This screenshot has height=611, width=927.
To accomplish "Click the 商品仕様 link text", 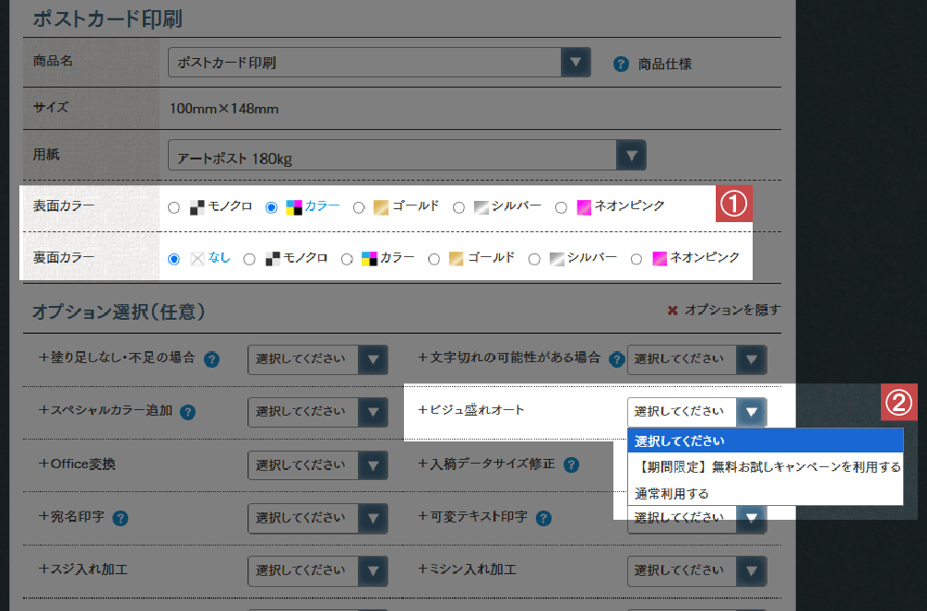I will point(664,64).
